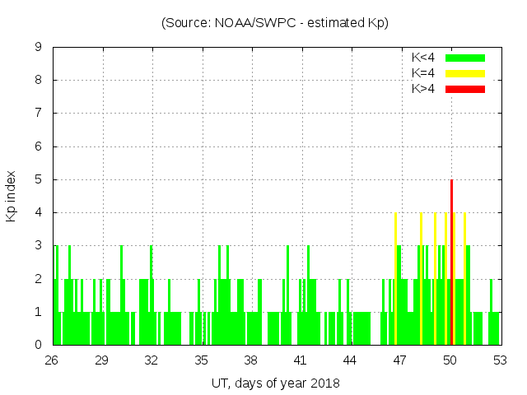Click the x-axis tick label 53
The image size is (527, 395).
[x=499, y=360]
